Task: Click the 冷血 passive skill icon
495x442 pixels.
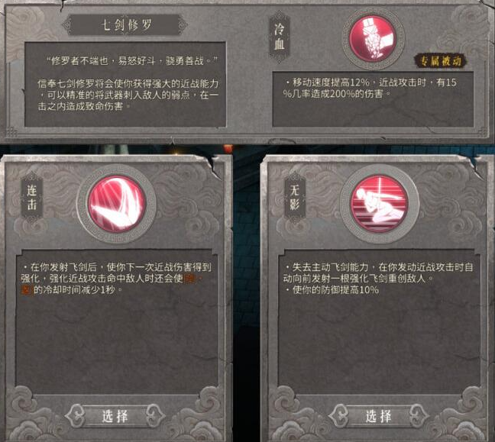Action: (373, 38)
